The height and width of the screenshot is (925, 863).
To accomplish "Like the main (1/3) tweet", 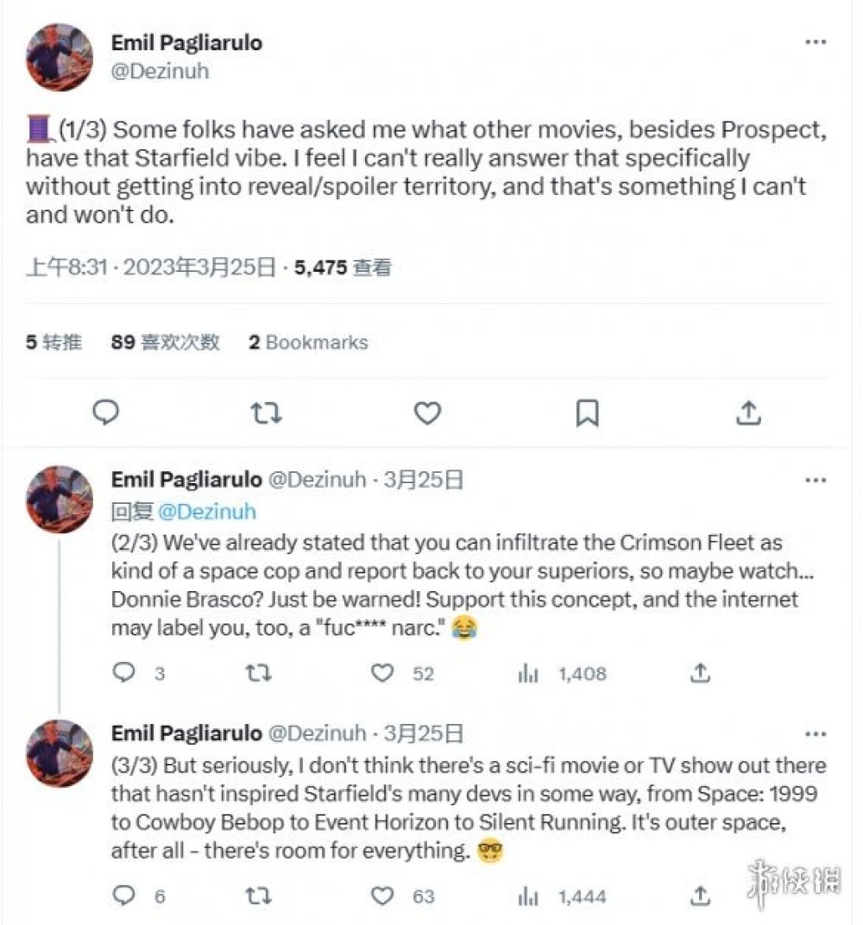I will click(427, 414).
